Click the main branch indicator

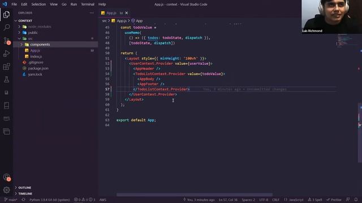[x=11, y=200]
